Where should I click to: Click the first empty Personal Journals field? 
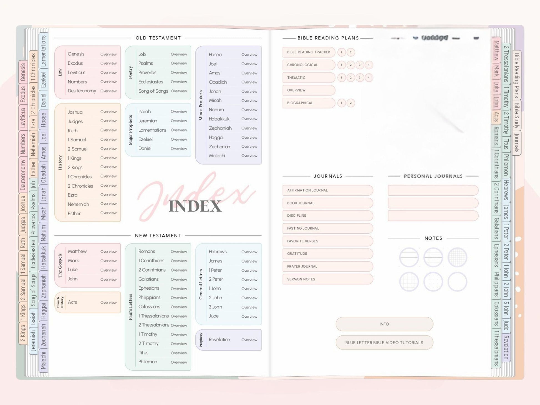click(433, 190)
